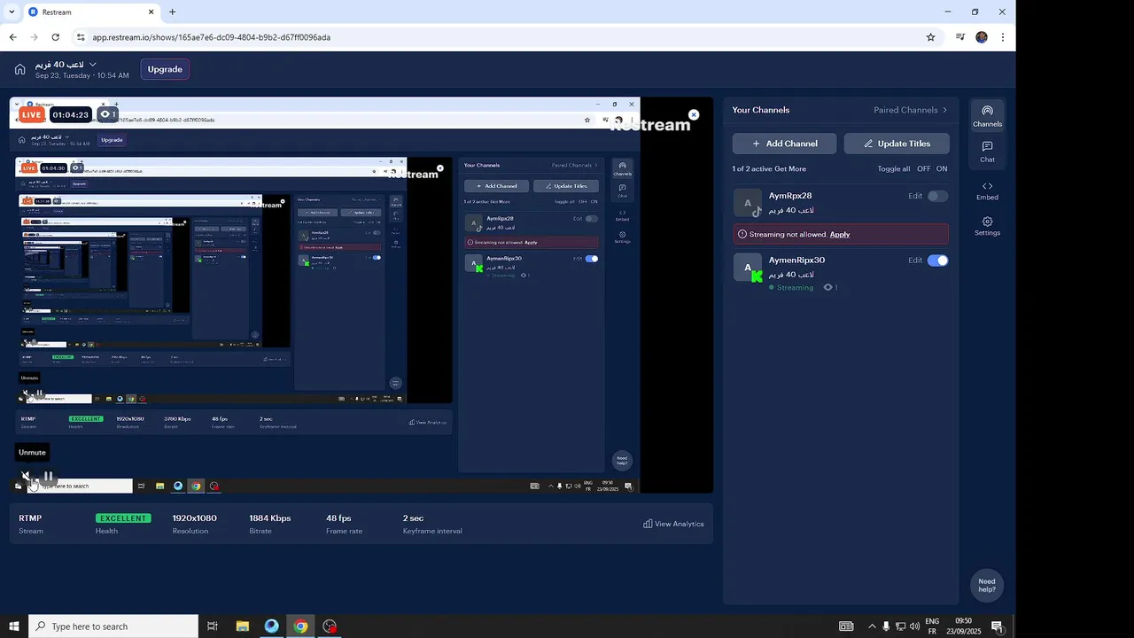
Task: Edit the AymenRipx30 channel
Action: 915,261
